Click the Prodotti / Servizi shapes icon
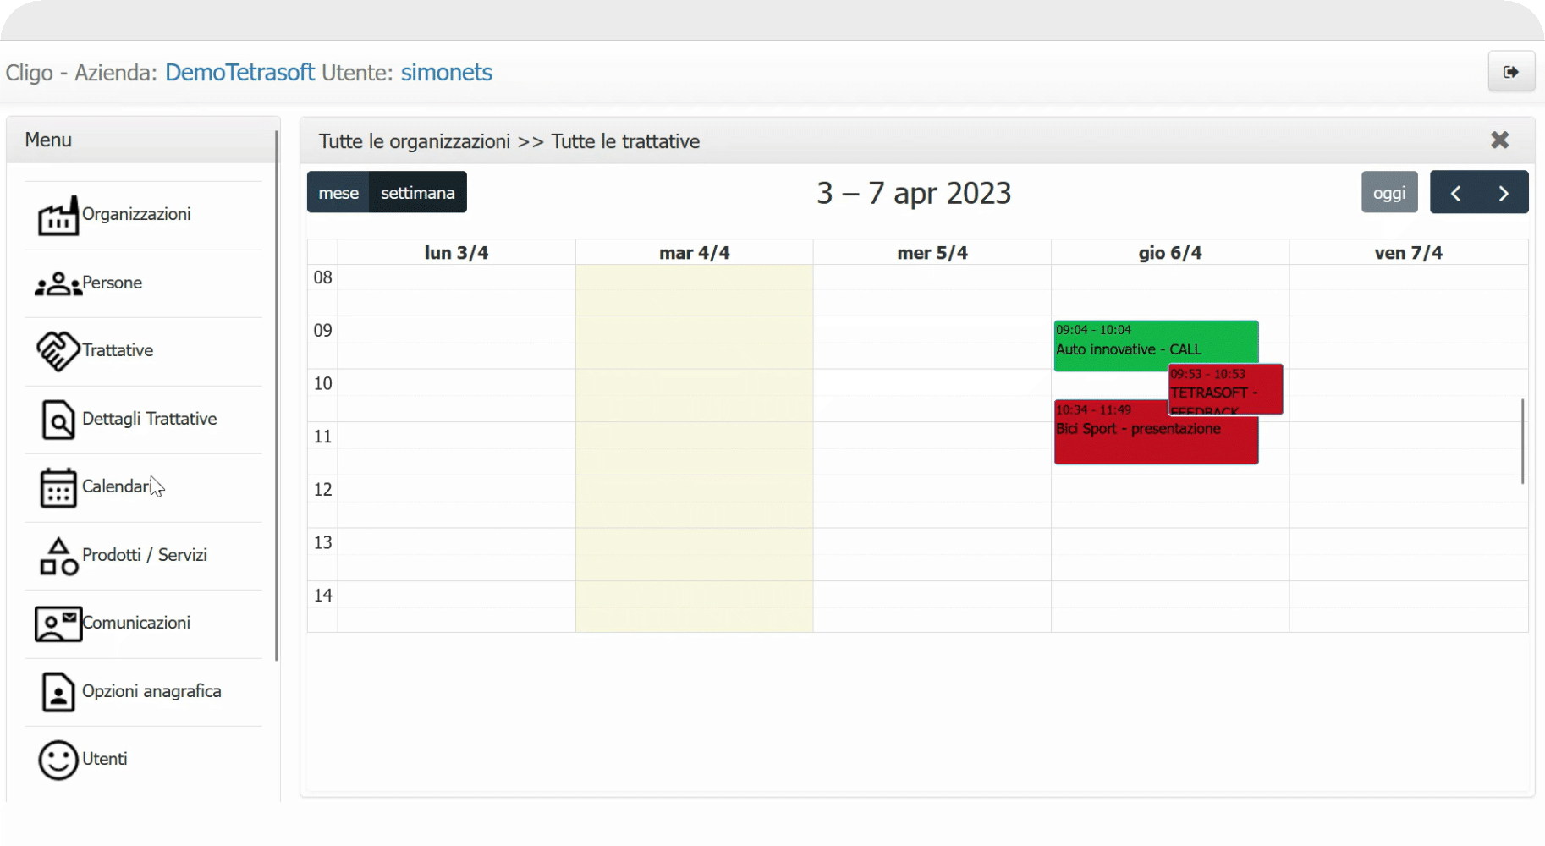The height and width of the screenshot is (846, 1545). coord(58,556)
